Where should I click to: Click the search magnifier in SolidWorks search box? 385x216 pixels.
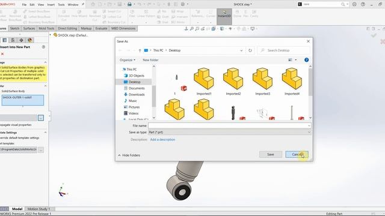(x=343, y=4)
